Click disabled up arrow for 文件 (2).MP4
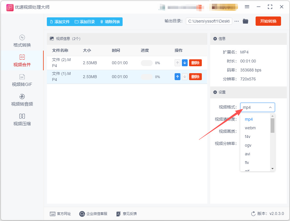 tap(177, 63)
